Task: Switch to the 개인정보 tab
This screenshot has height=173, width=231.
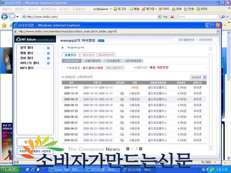Action: 88,55
